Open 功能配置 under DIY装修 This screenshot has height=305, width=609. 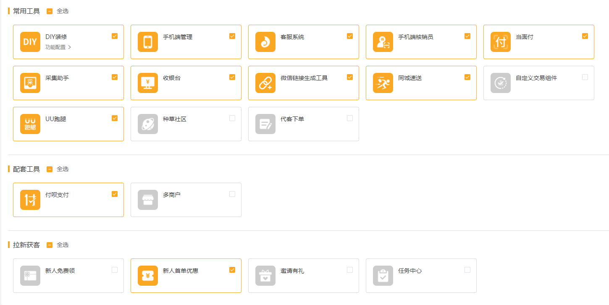click(x=58, y=47)
